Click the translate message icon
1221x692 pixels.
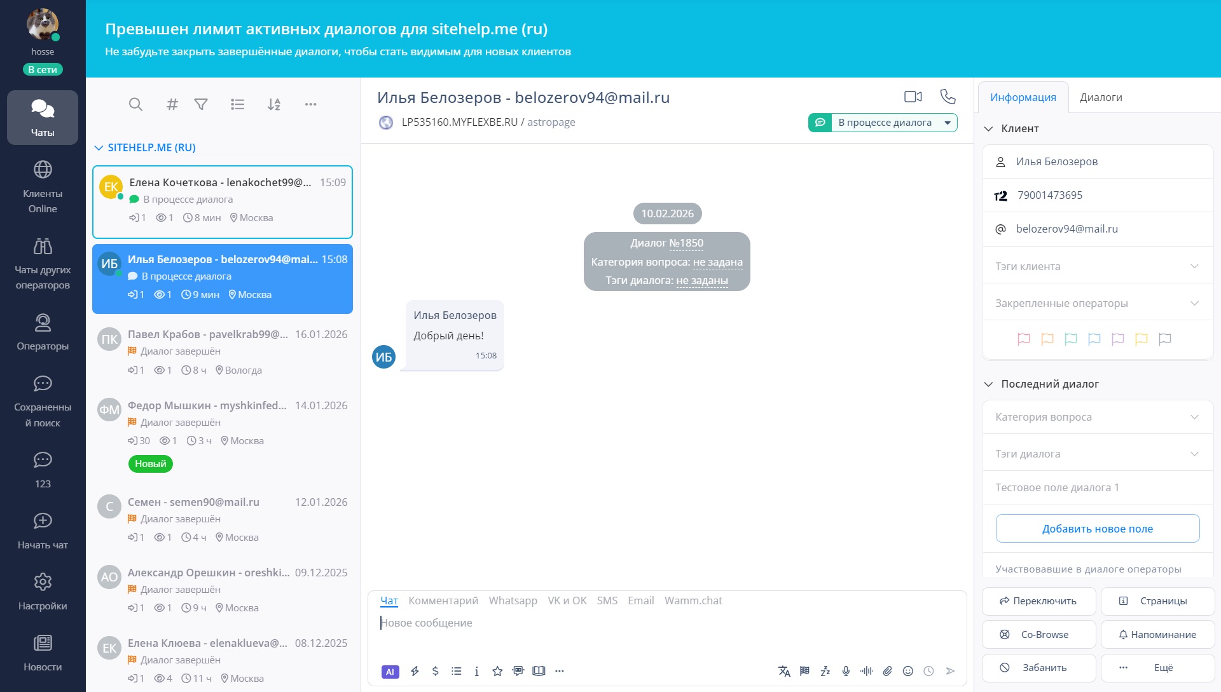pos(784,671)
